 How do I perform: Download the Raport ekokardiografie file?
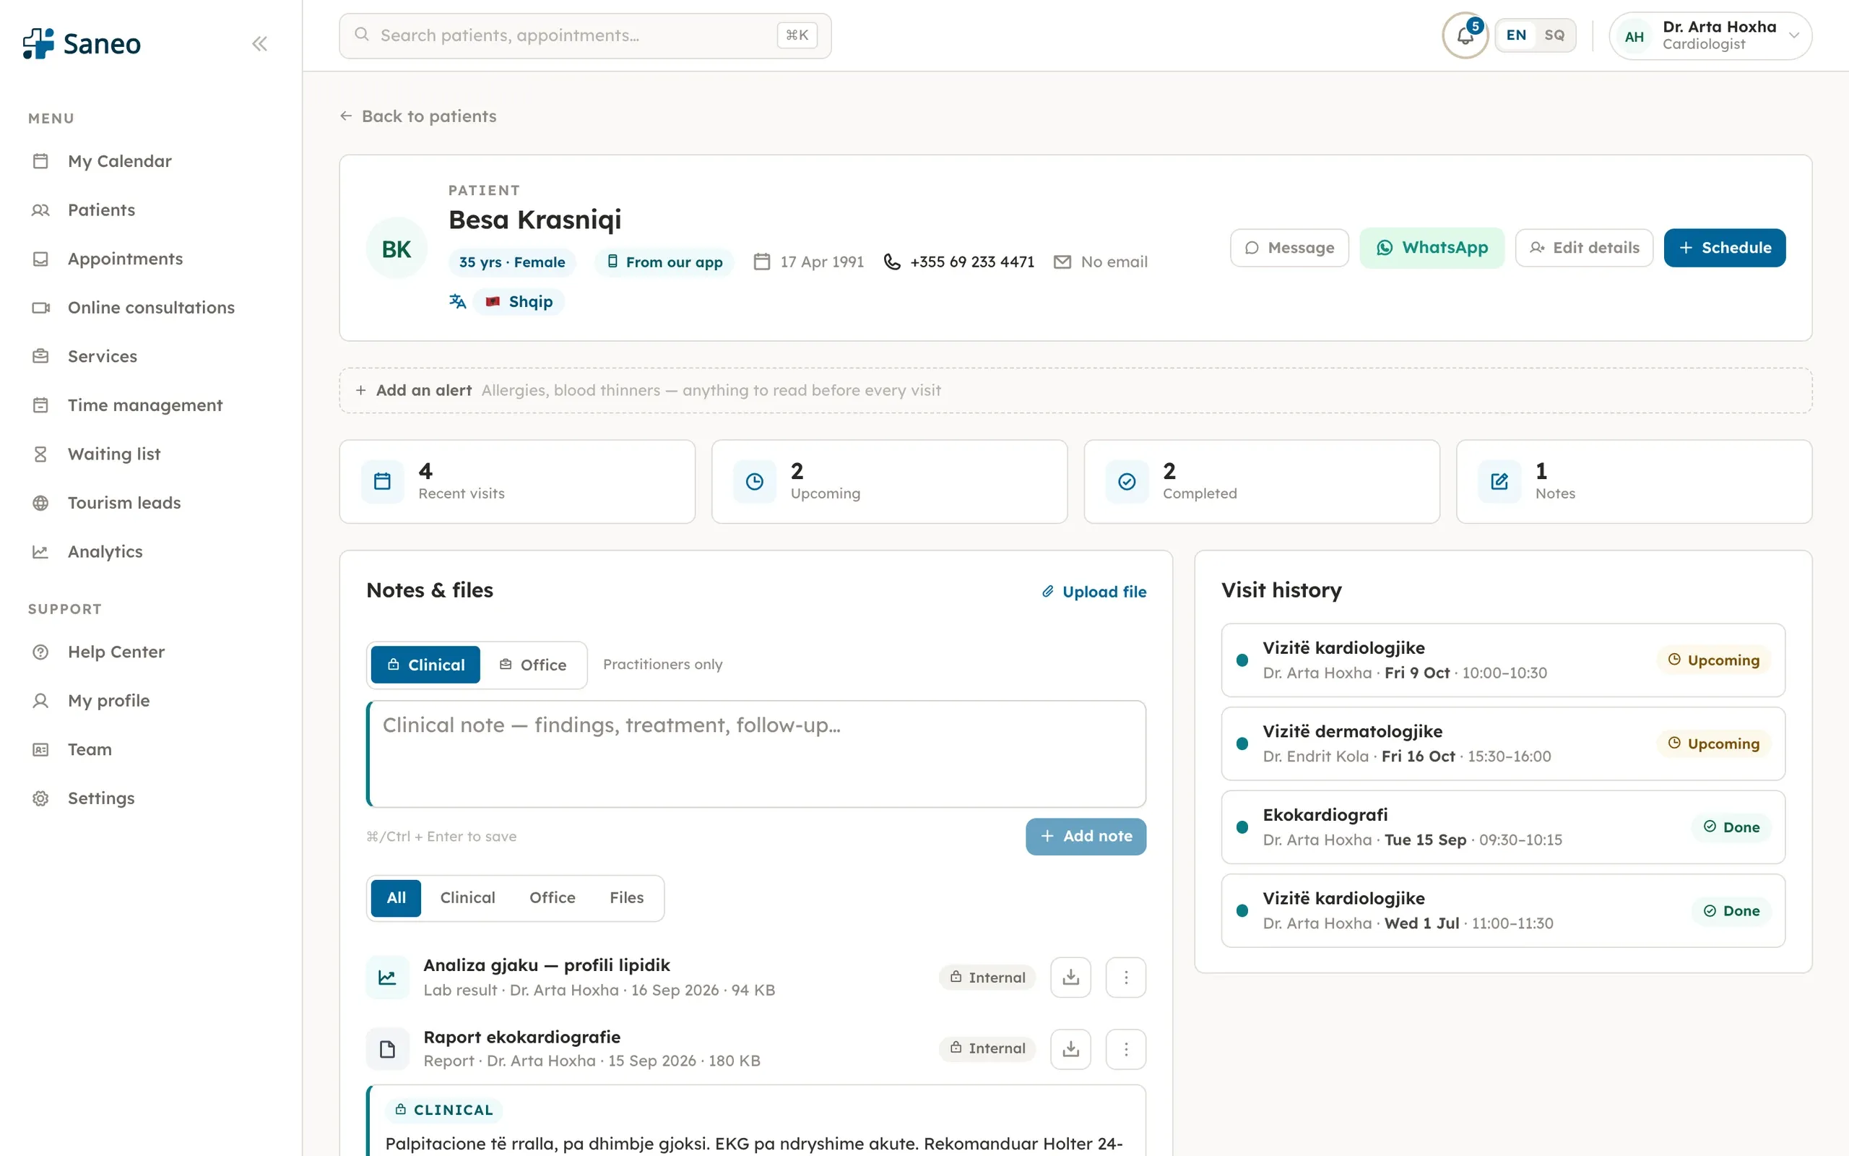point(1070,1048)
